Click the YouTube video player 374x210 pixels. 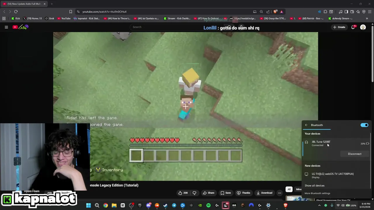point(186,106)
